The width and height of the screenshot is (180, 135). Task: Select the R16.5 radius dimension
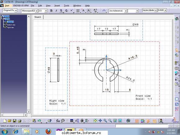[x=133, y=57]
